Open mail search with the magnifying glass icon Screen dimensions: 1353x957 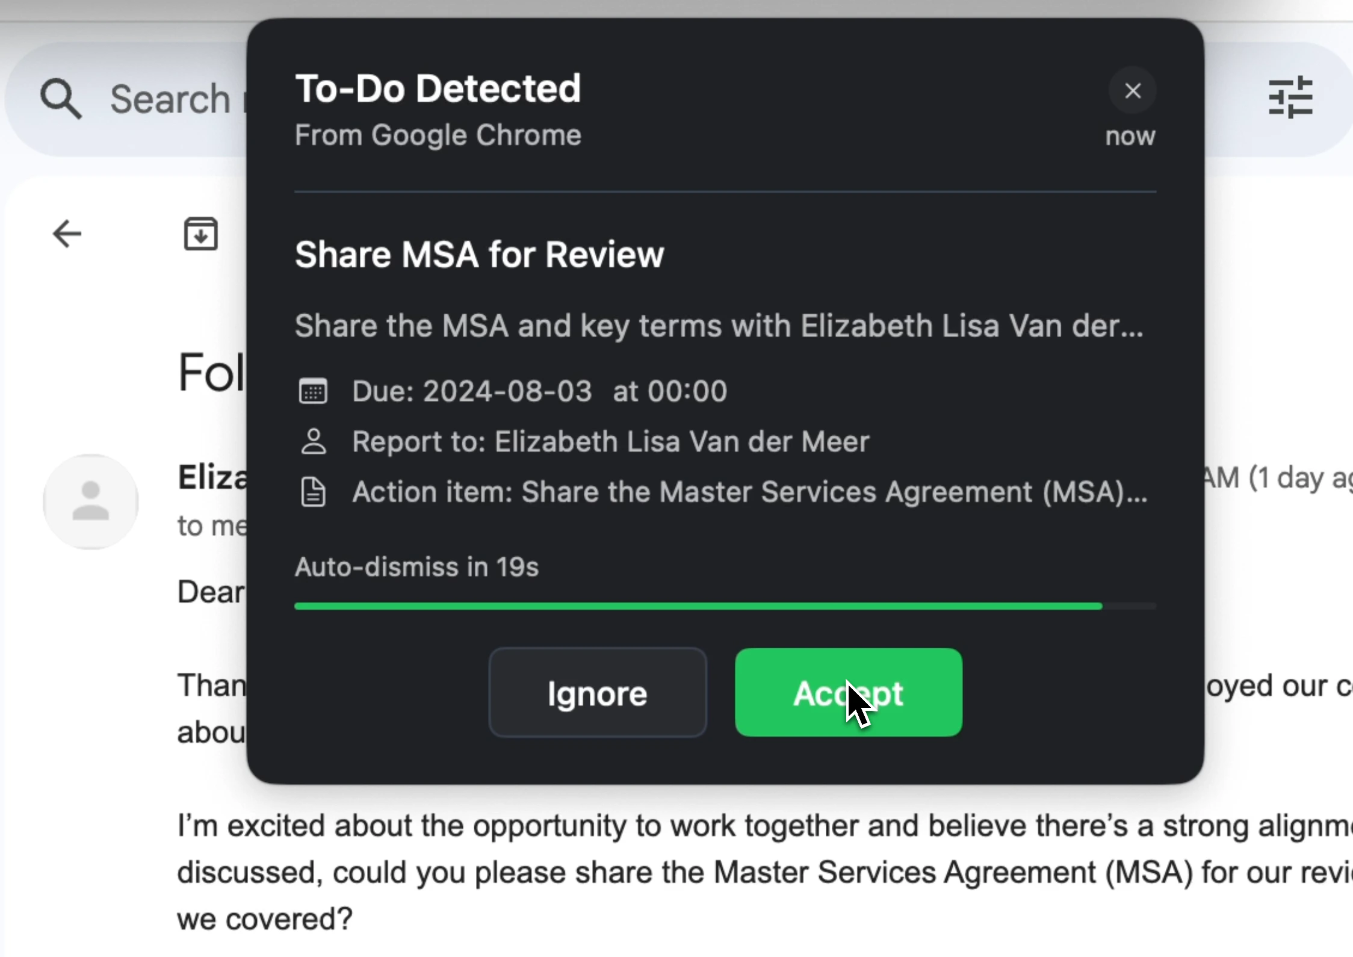pos(60,98)
